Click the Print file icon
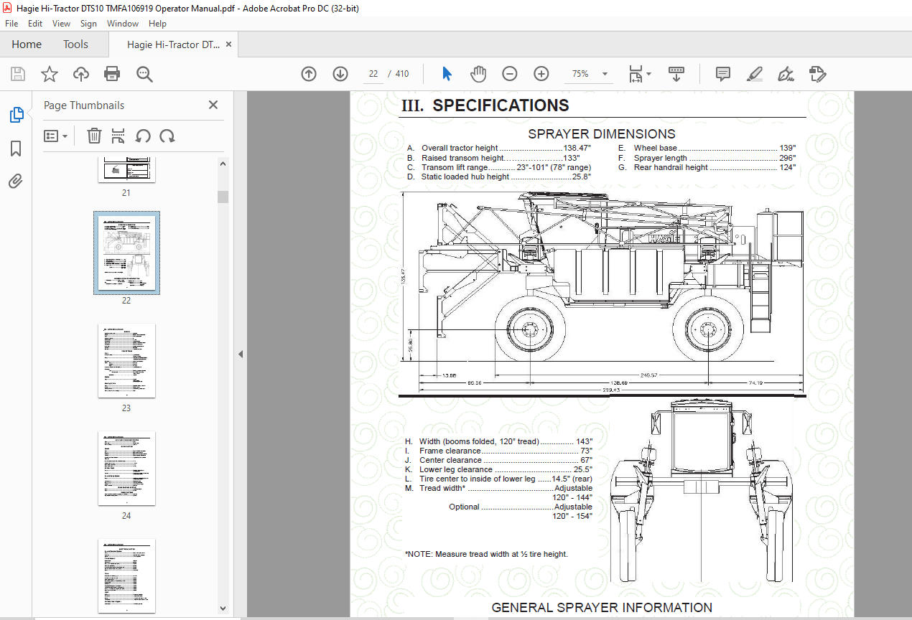This screenshot has width=912, height=620. point(112,74)
